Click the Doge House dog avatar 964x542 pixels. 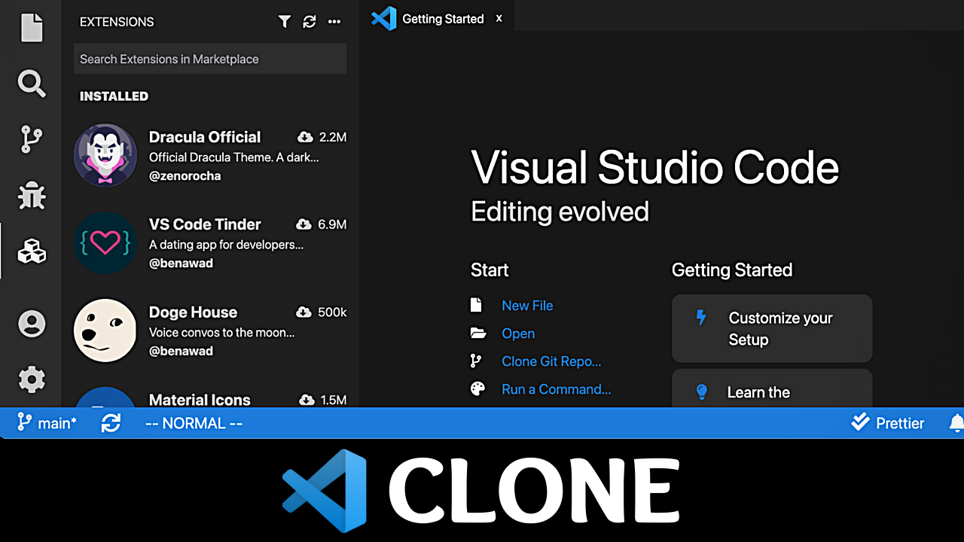pyautogui.click(x=105, y=330)
